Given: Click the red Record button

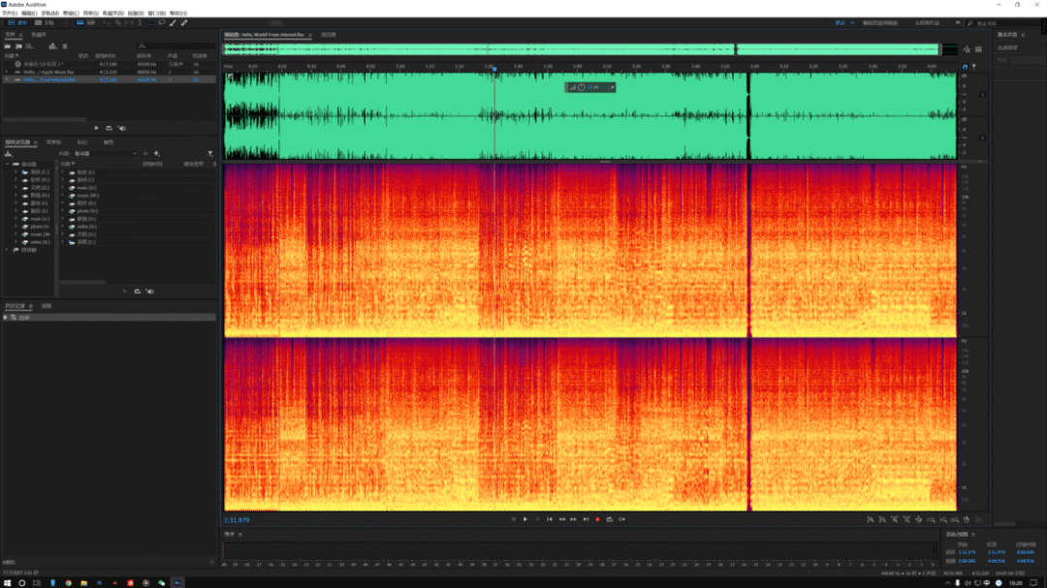Looking at the screenshot, I should (597, 519).
